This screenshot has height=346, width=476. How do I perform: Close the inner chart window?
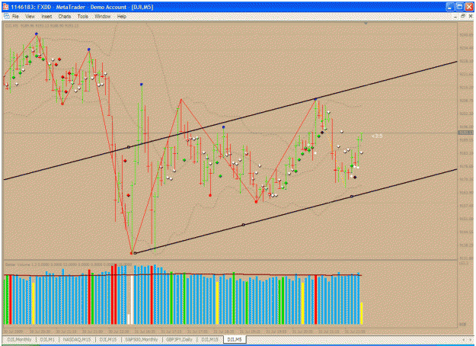470,16
